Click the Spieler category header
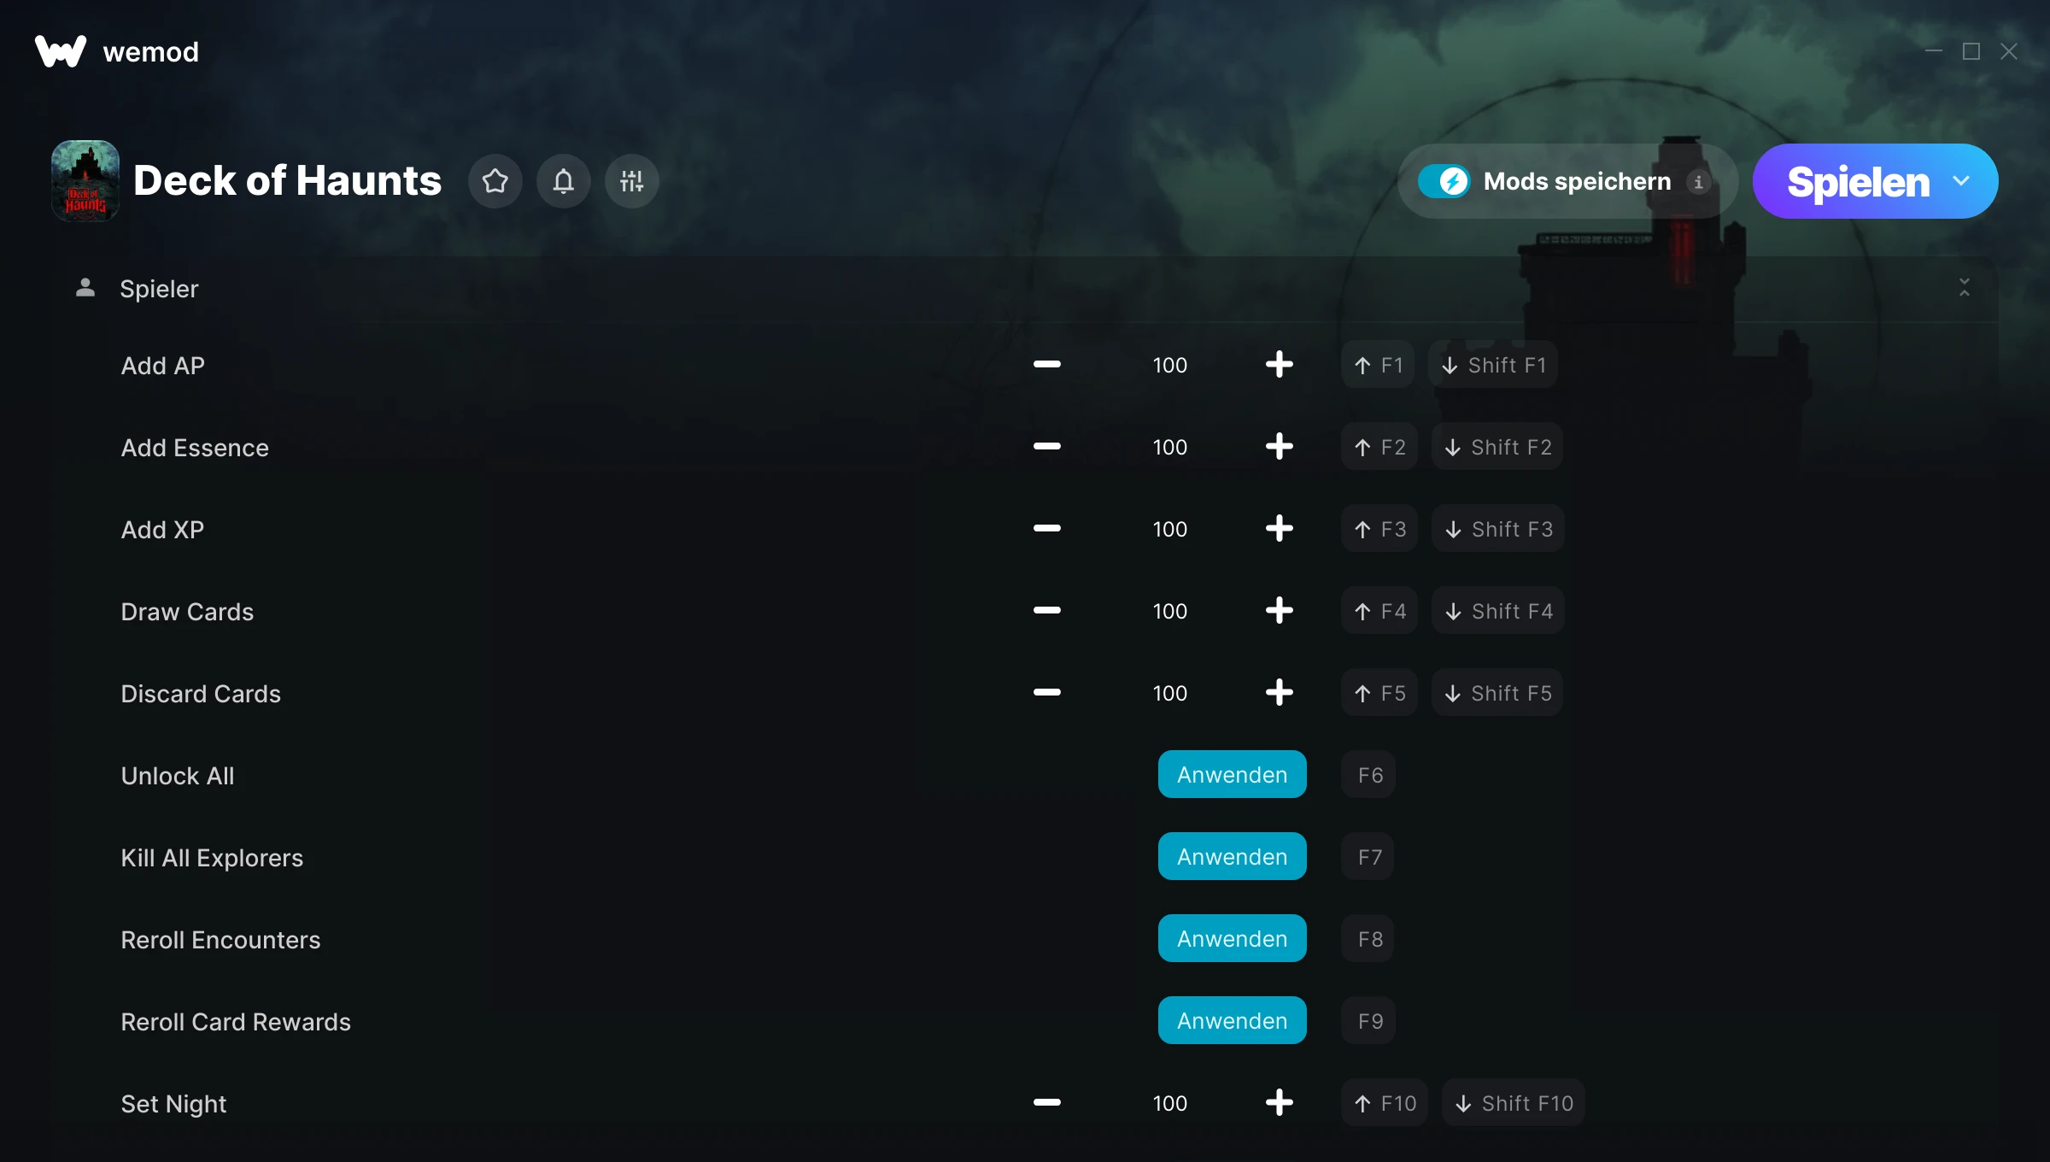Screen dimensions: 2050x1162 159,289
